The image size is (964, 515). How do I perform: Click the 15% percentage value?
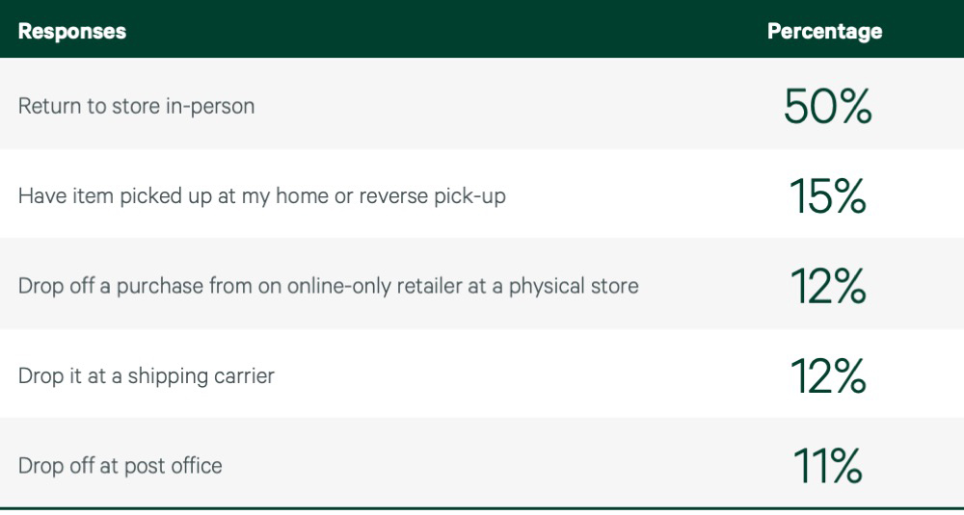[x=827, y=196]
